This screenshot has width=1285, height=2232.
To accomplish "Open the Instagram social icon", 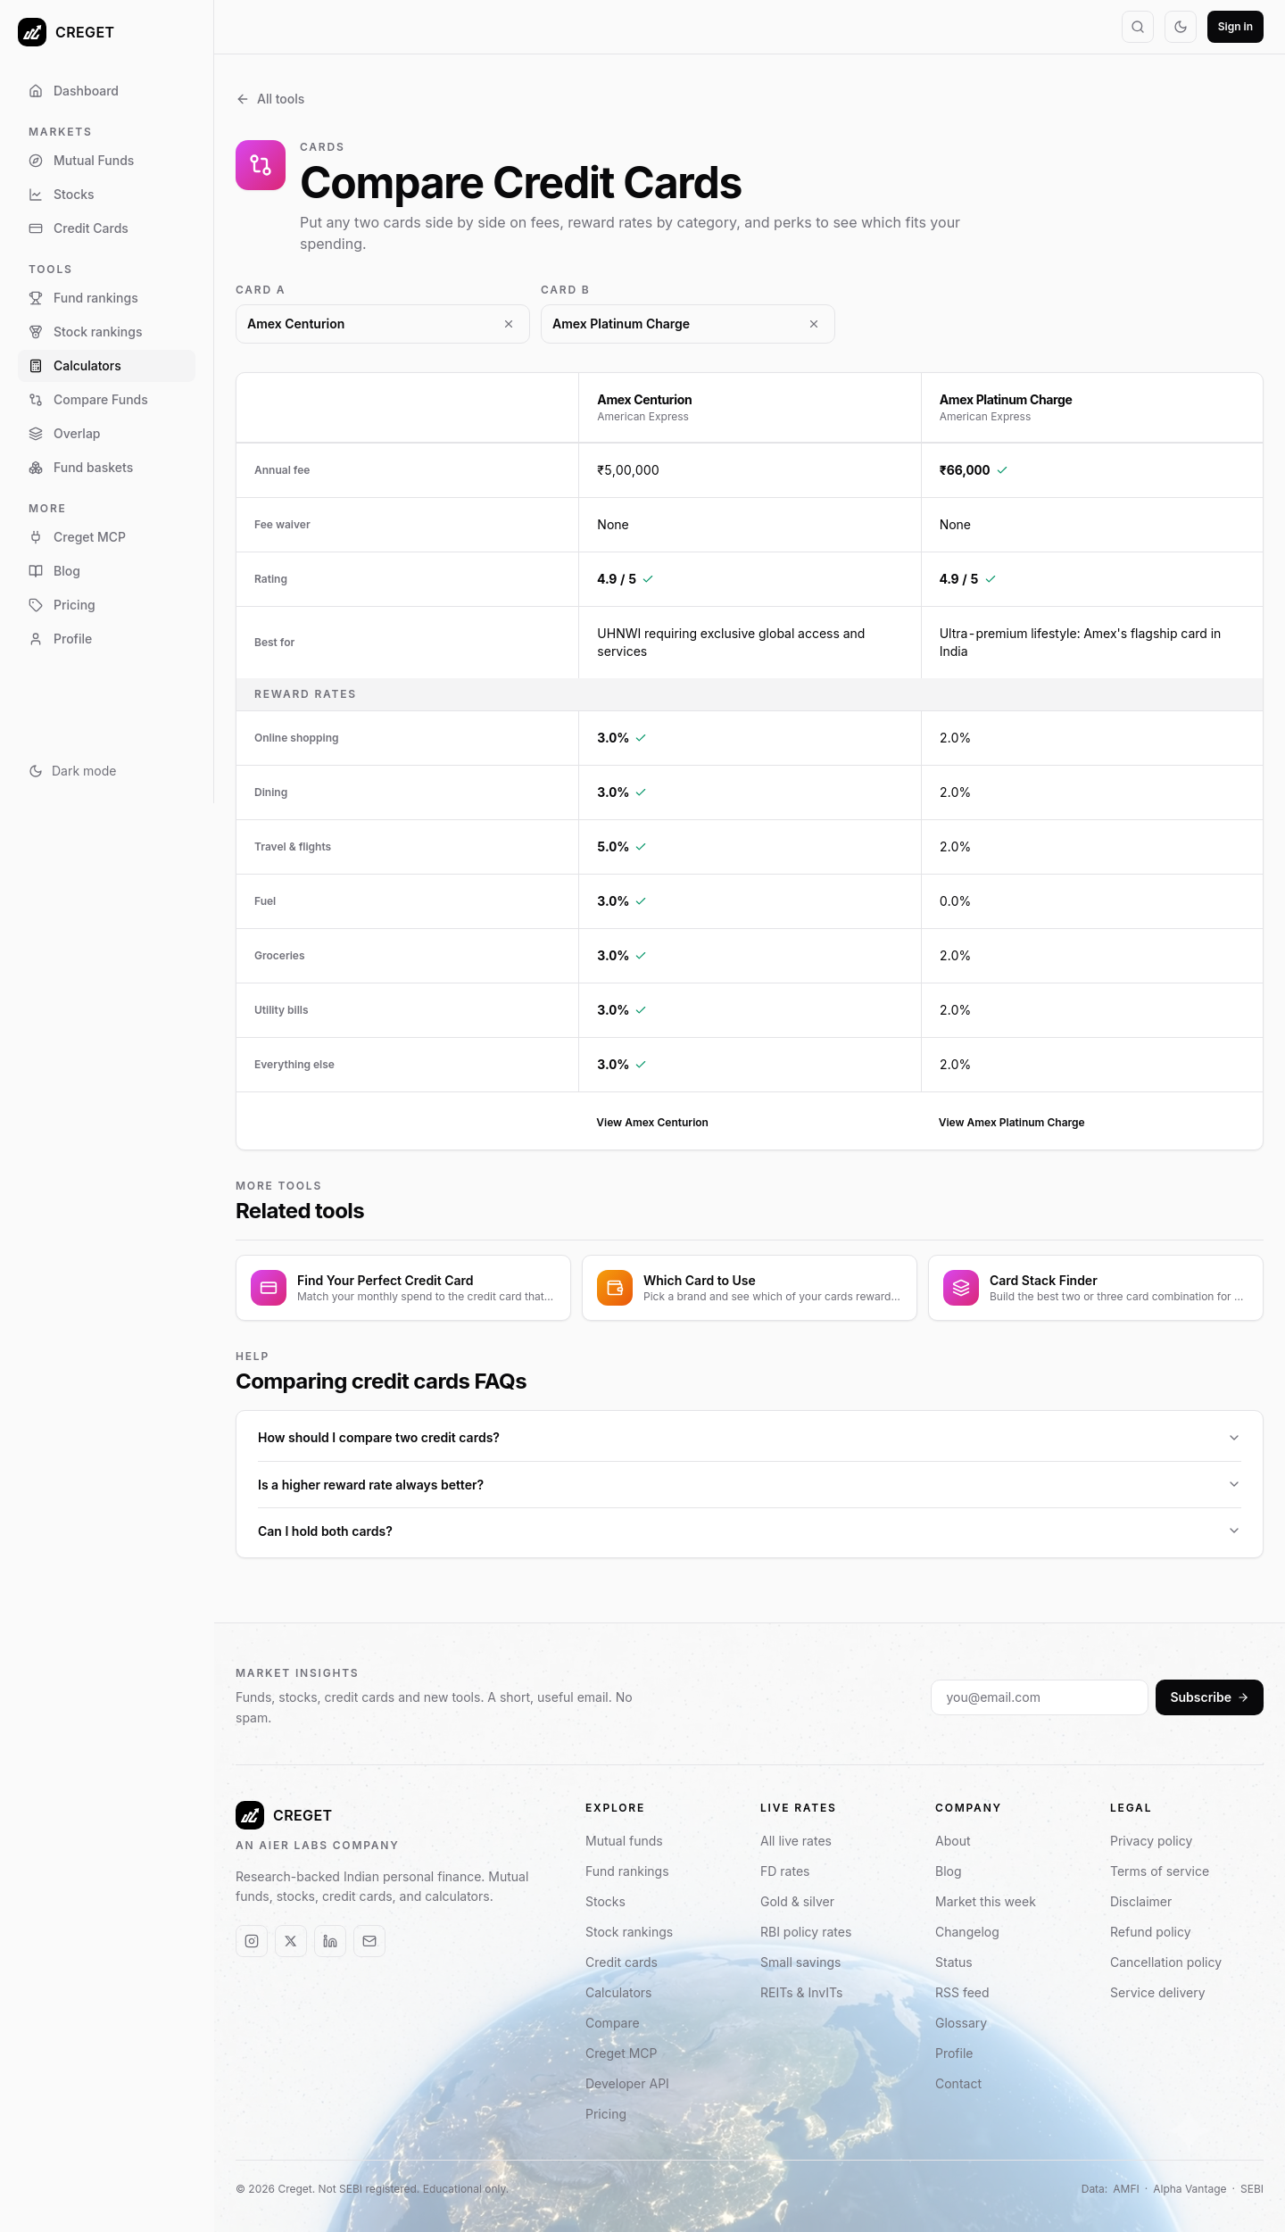I will point(252,1941).
